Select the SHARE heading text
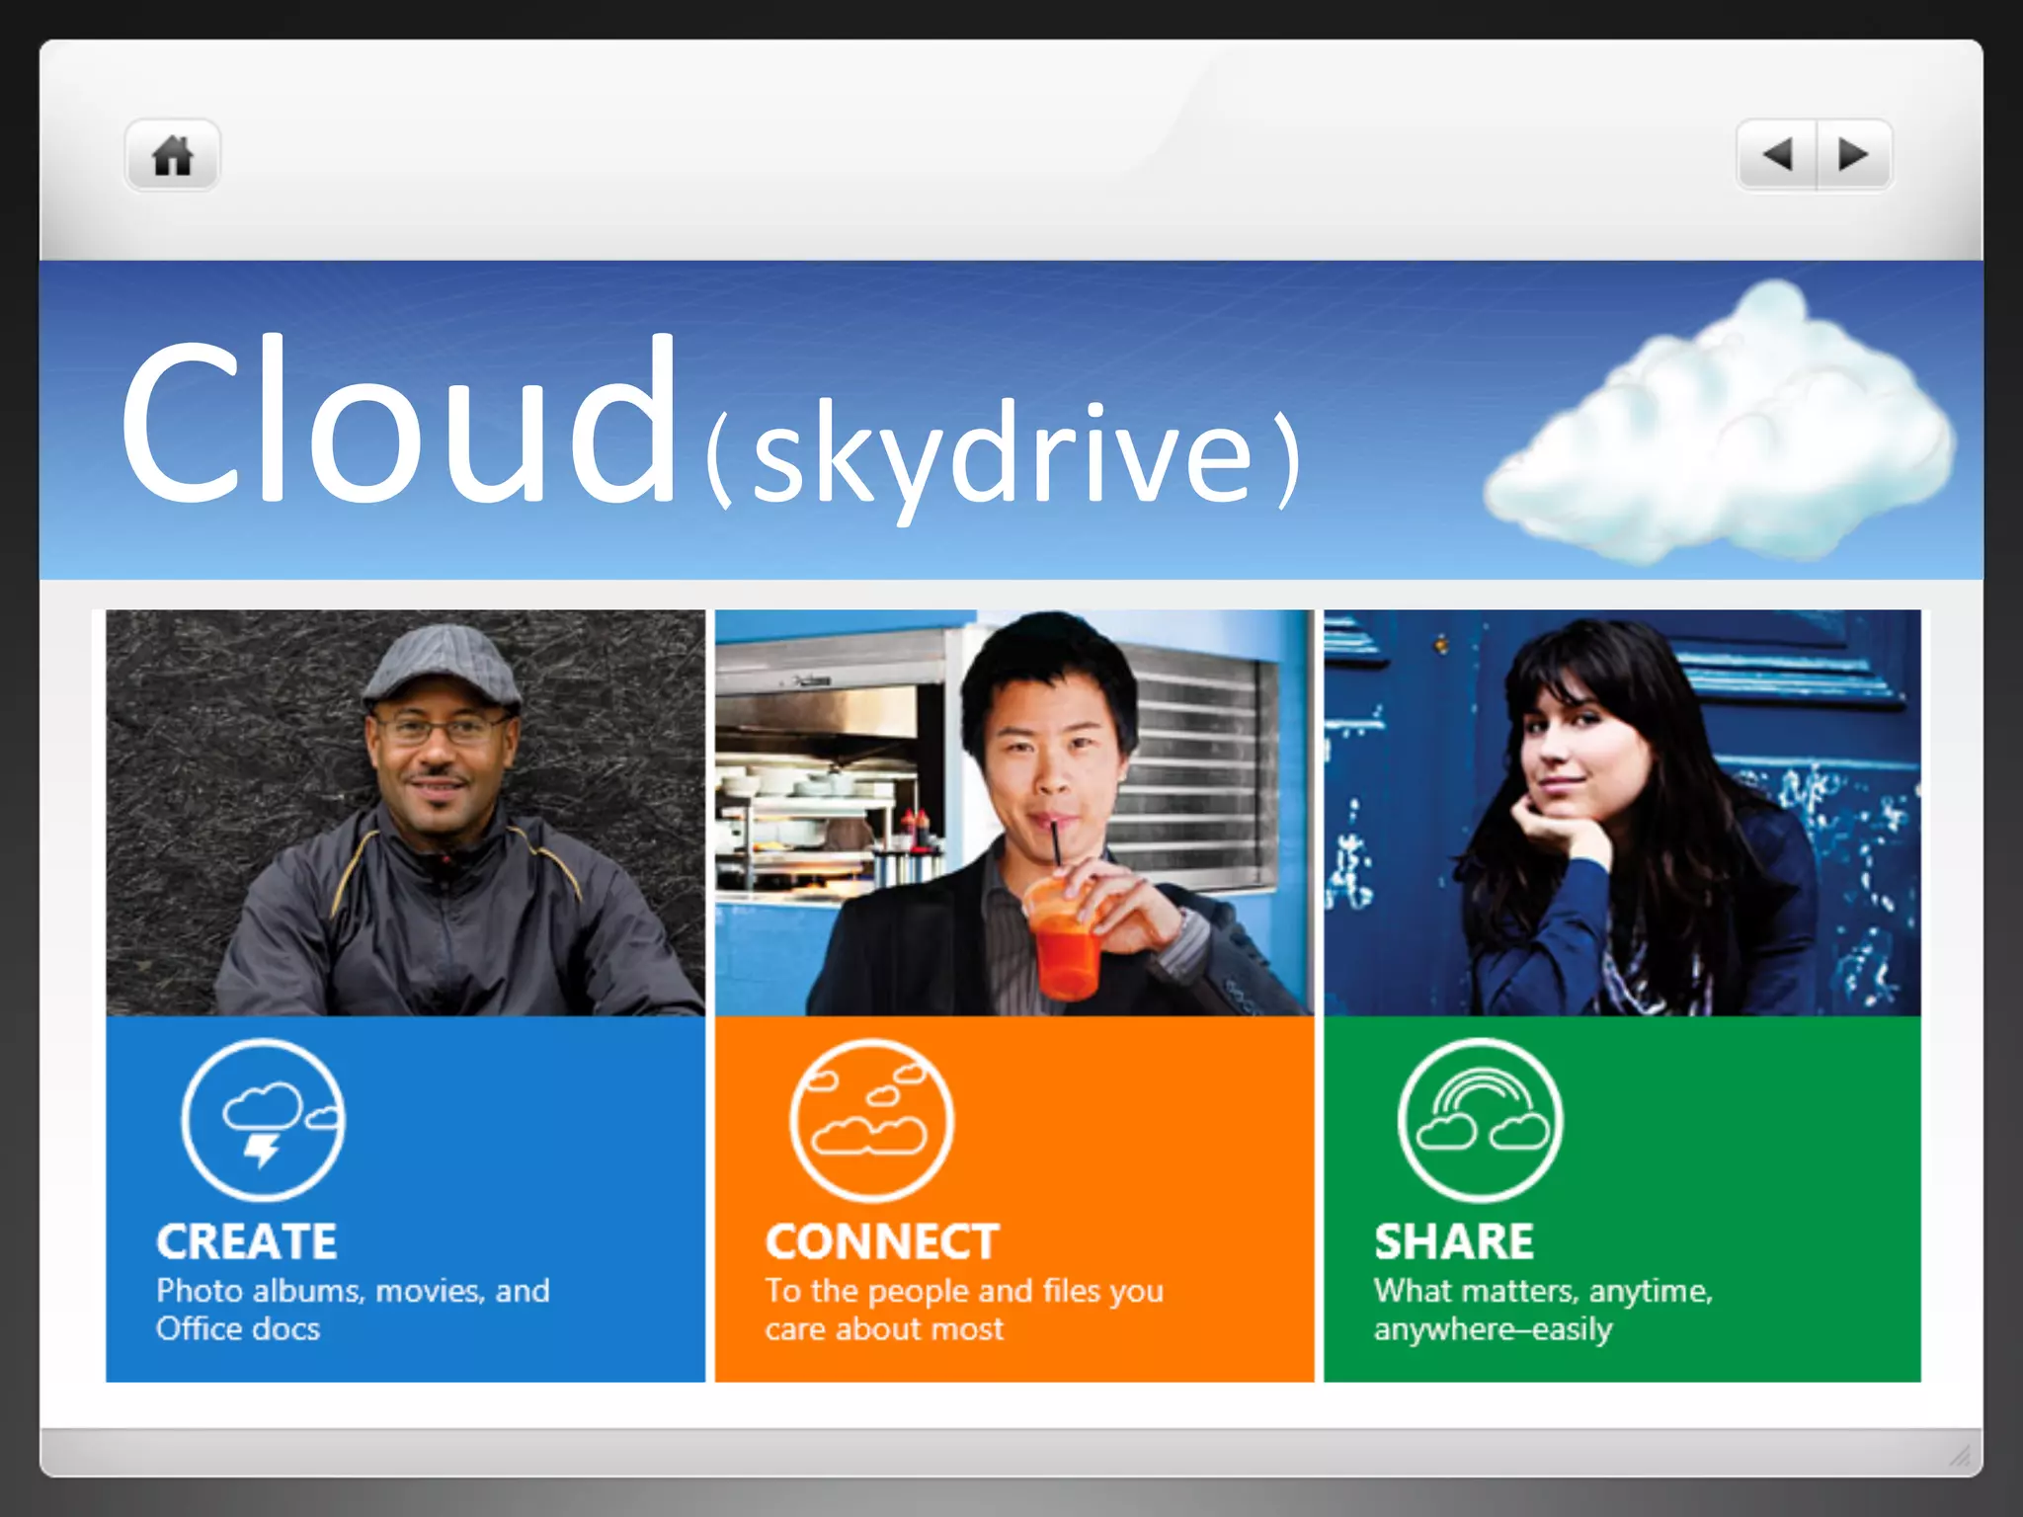Screen dimensions: 2023x1517 tap(1454, 1241)
